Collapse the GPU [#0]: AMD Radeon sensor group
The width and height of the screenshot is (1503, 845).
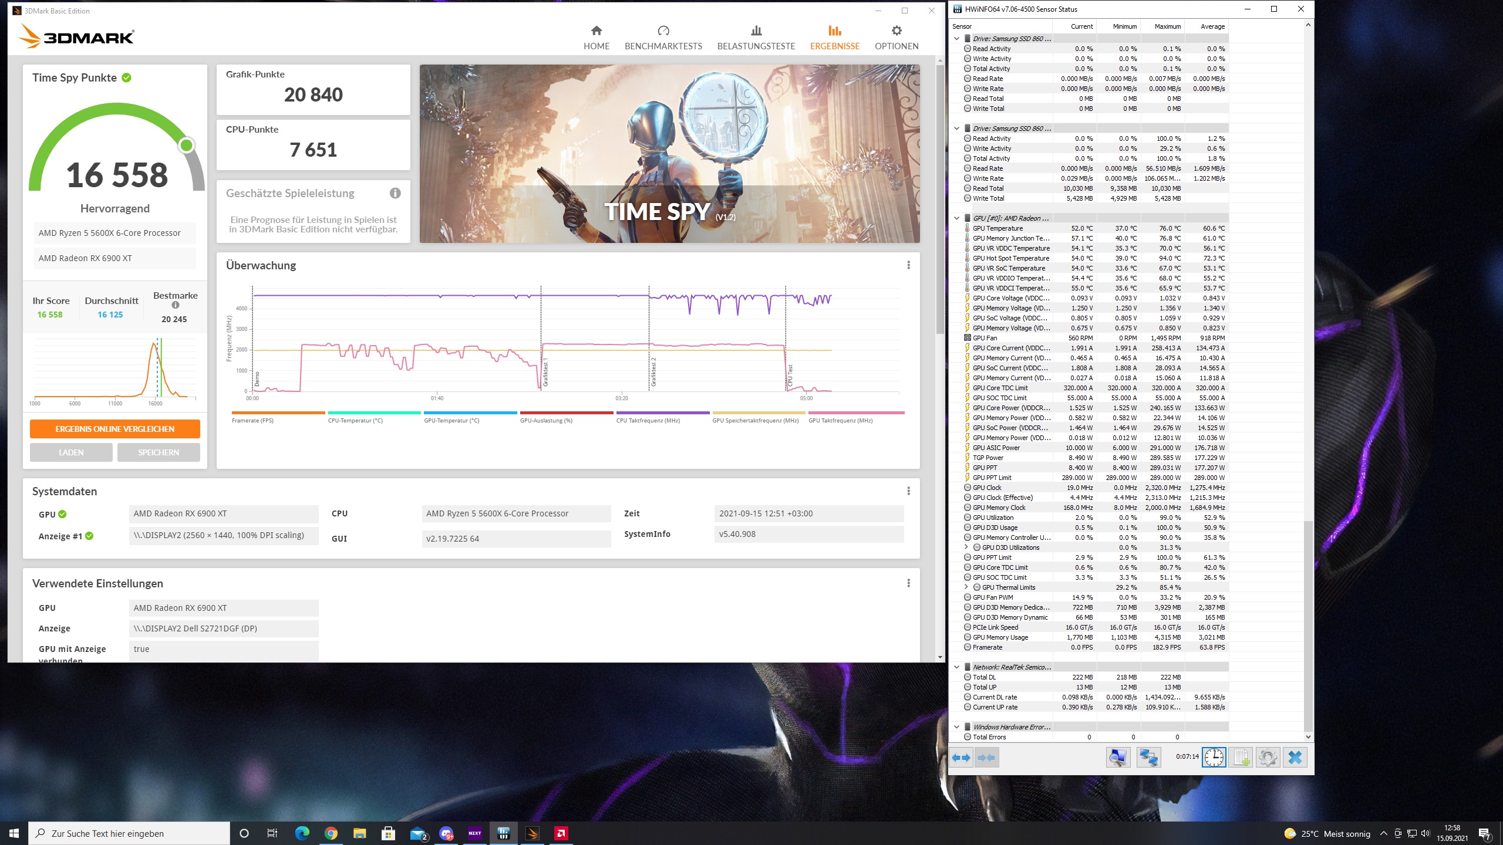click(x=957, y=218)
